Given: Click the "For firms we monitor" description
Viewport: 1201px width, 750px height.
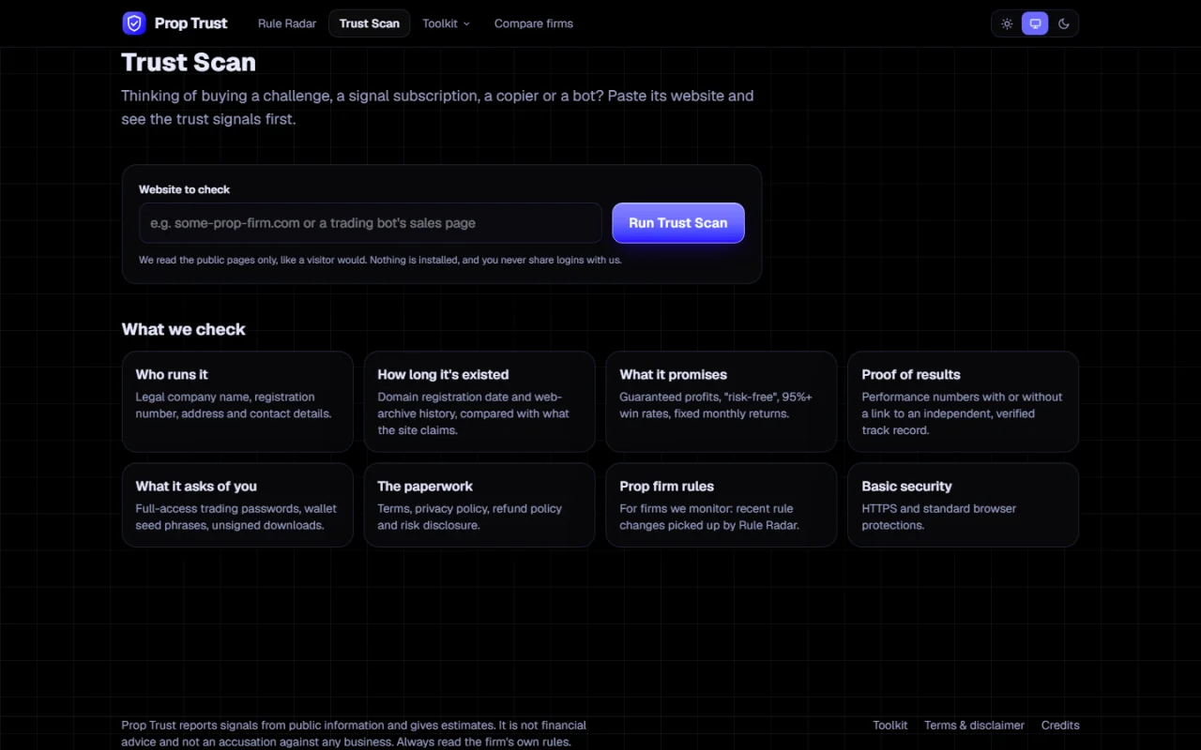Looking at the screenshot, I should coord(710,517).
